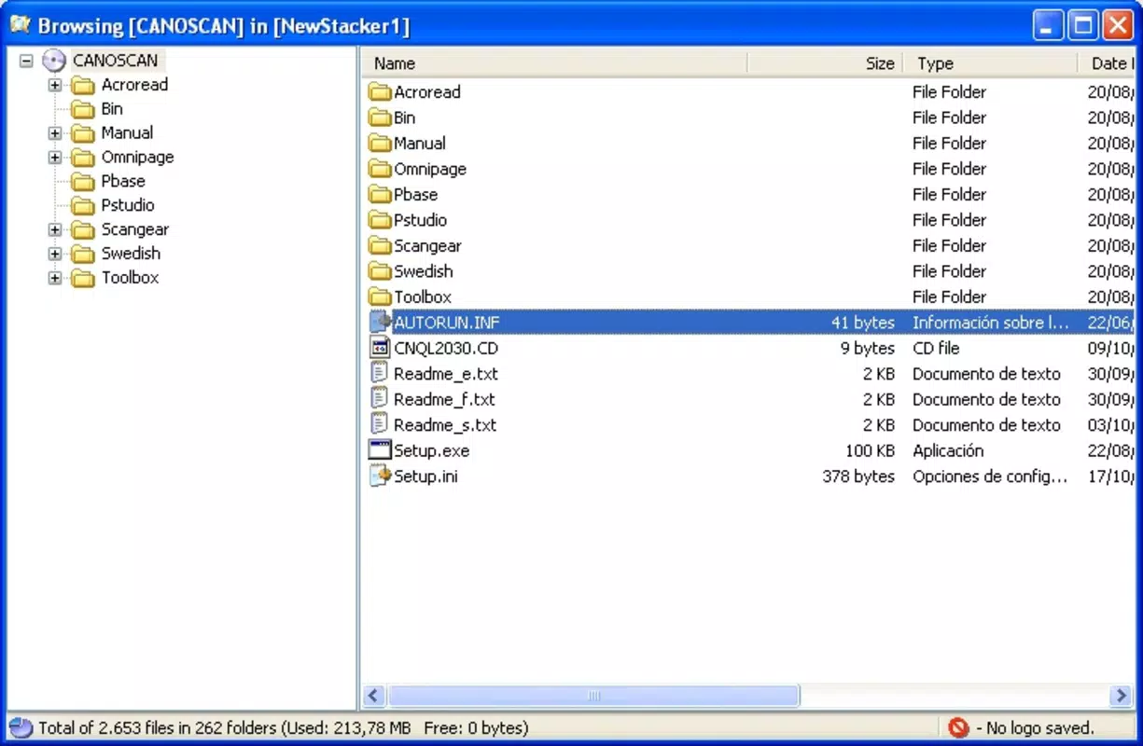Screen dimensions: 1143x746
Task: Expand the Acroread tree node
Action: point(55,85)
